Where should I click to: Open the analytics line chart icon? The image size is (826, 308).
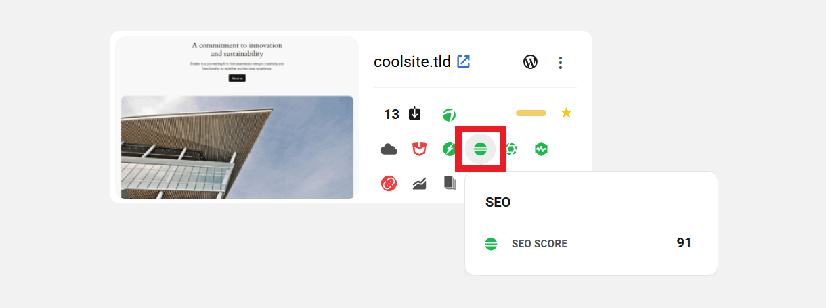tap(419, 183)
